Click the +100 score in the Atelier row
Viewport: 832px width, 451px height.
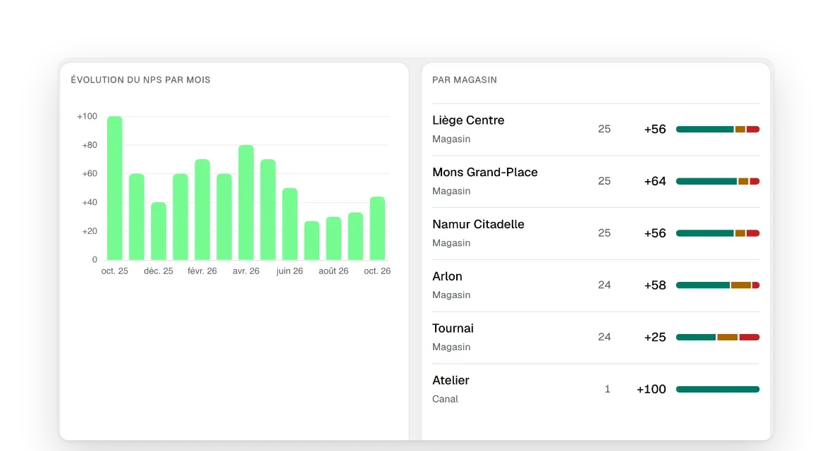651,390
